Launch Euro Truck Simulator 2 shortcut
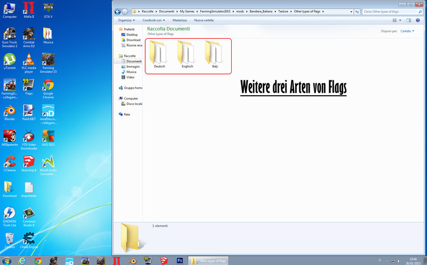 [10, 34]
